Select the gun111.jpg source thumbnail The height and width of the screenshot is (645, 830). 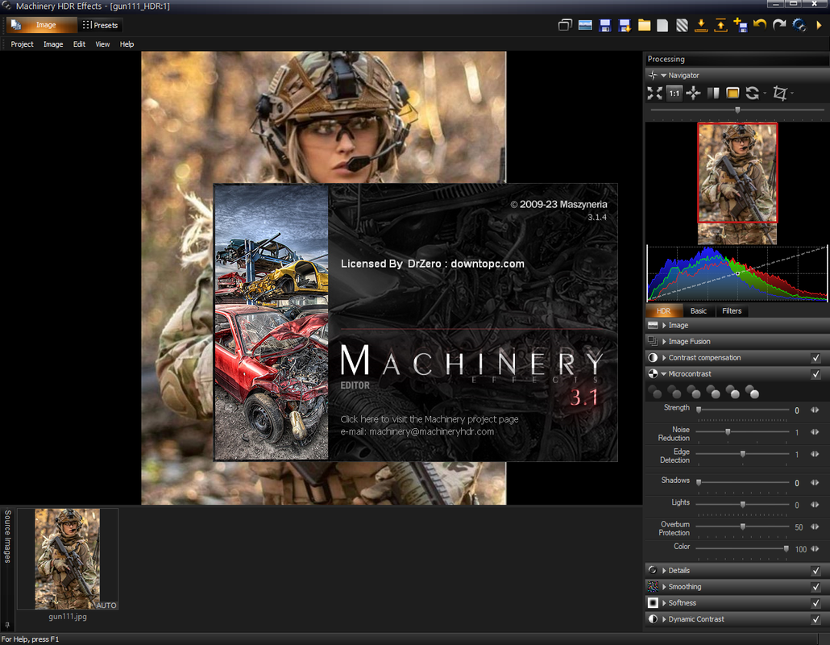pyautogui.click(x=67, y=559)
